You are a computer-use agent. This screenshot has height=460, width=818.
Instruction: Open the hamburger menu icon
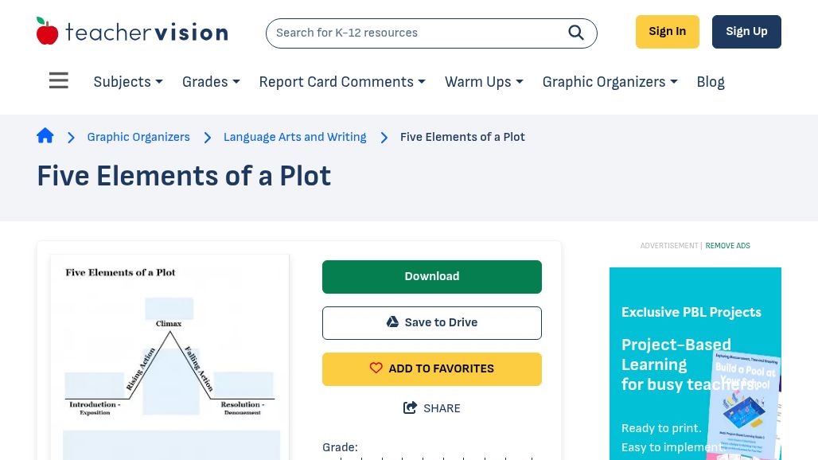pos(59,81)
